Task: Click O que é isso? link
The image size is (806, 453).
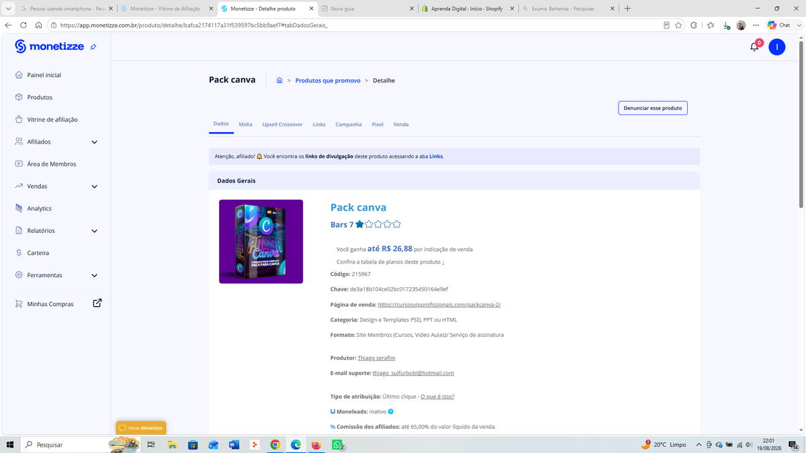Action: tap(437, 397)
